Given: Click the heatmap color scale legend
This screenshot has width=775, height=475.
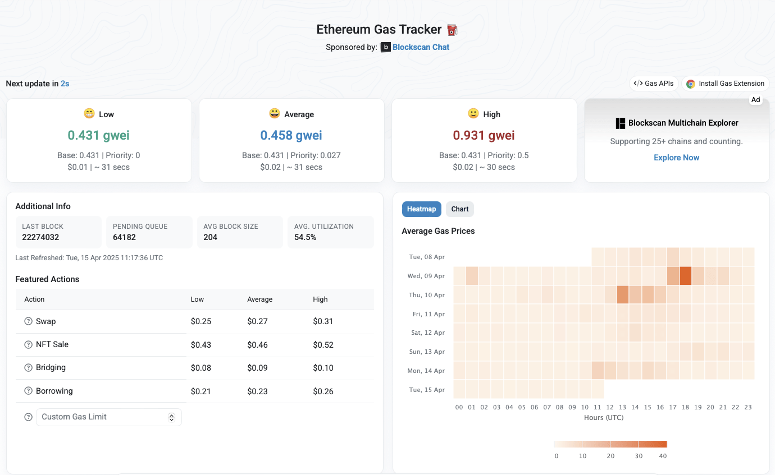Looking at the screenshot, I should click(x=610, y=444).
